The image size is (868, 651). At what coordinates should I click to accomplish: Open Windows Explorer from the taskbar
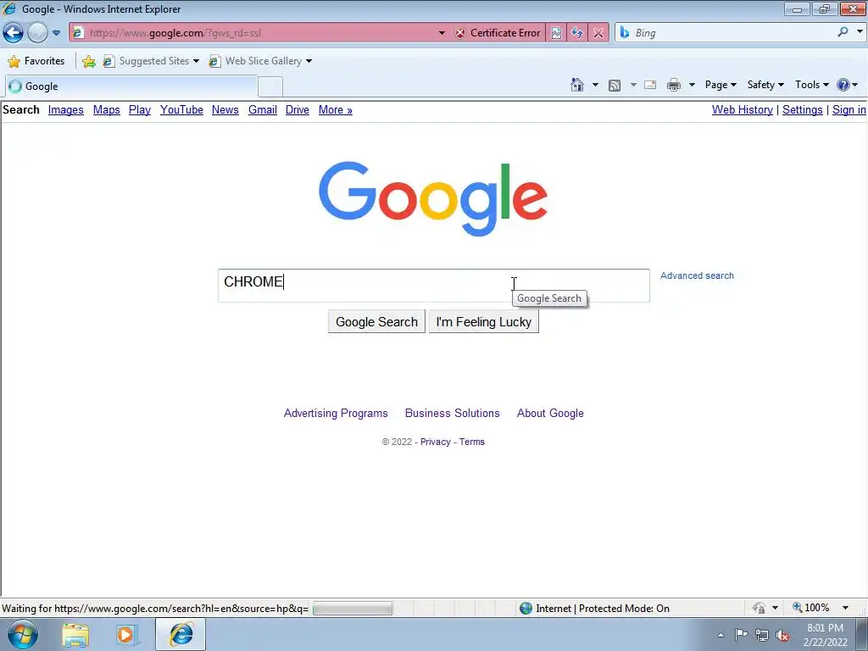[x=75, y=635]
